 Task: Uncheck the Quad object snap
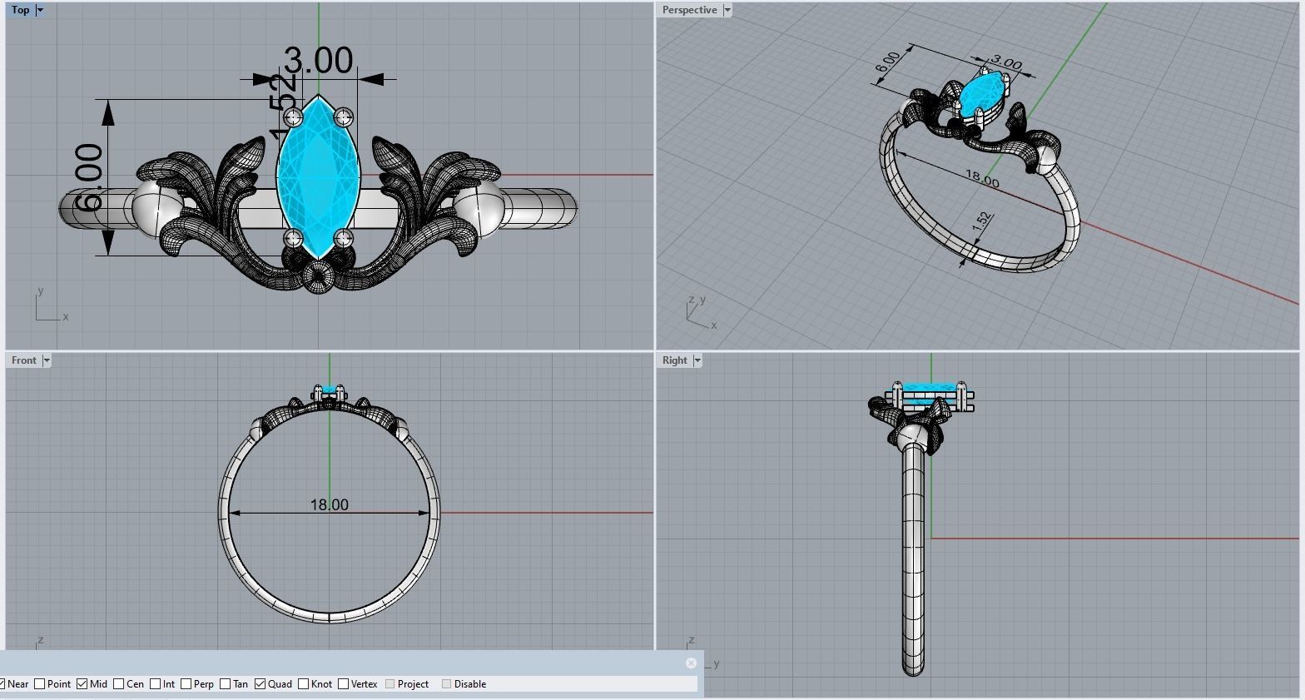click(260, 684)
